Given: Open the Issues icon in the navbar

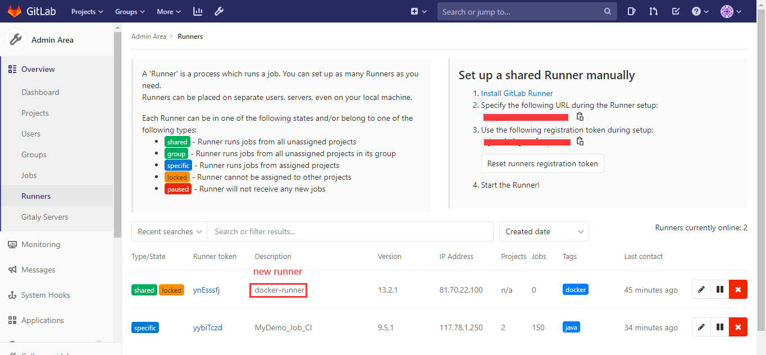Looking at the screenshot, I should (632, 11).
